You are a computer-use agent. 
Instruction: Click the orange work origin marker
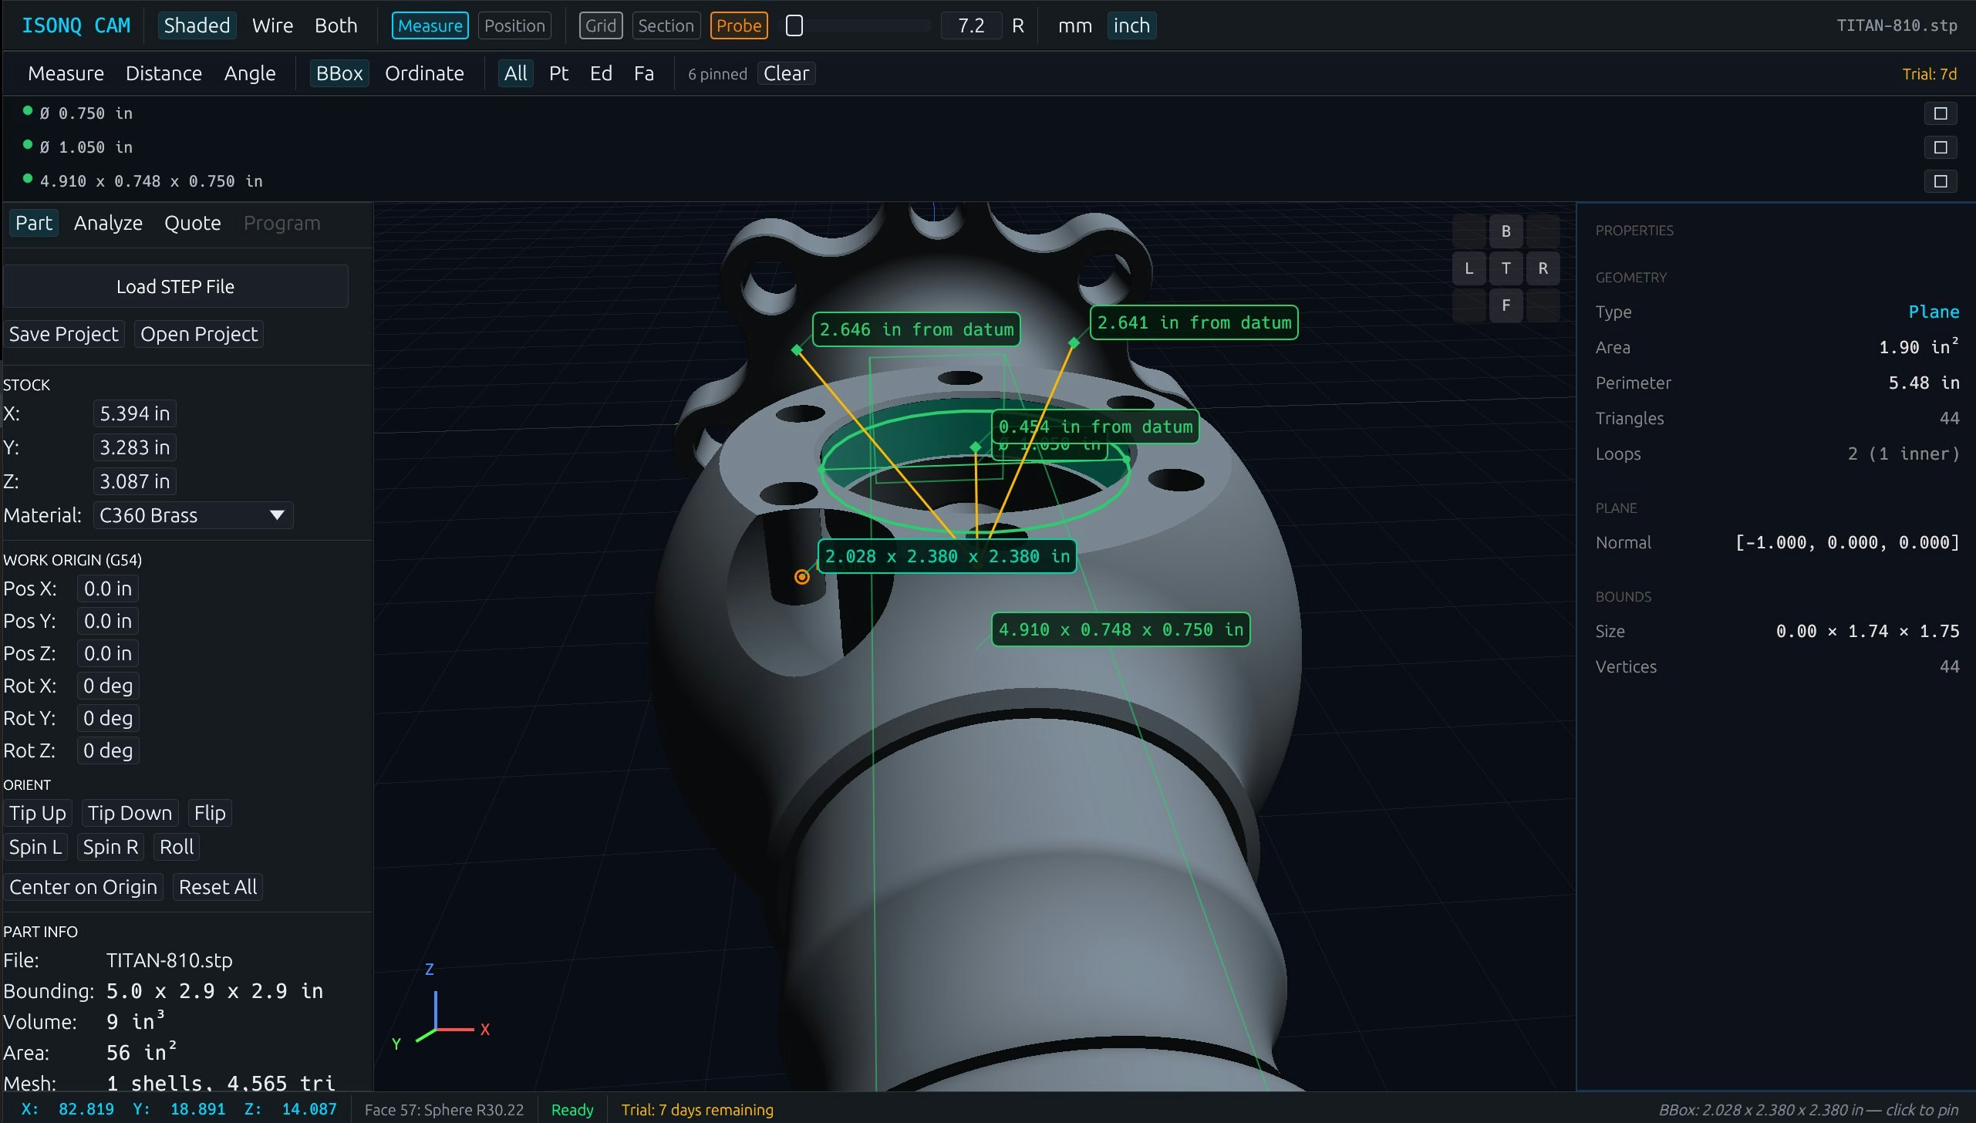[801, 577]
